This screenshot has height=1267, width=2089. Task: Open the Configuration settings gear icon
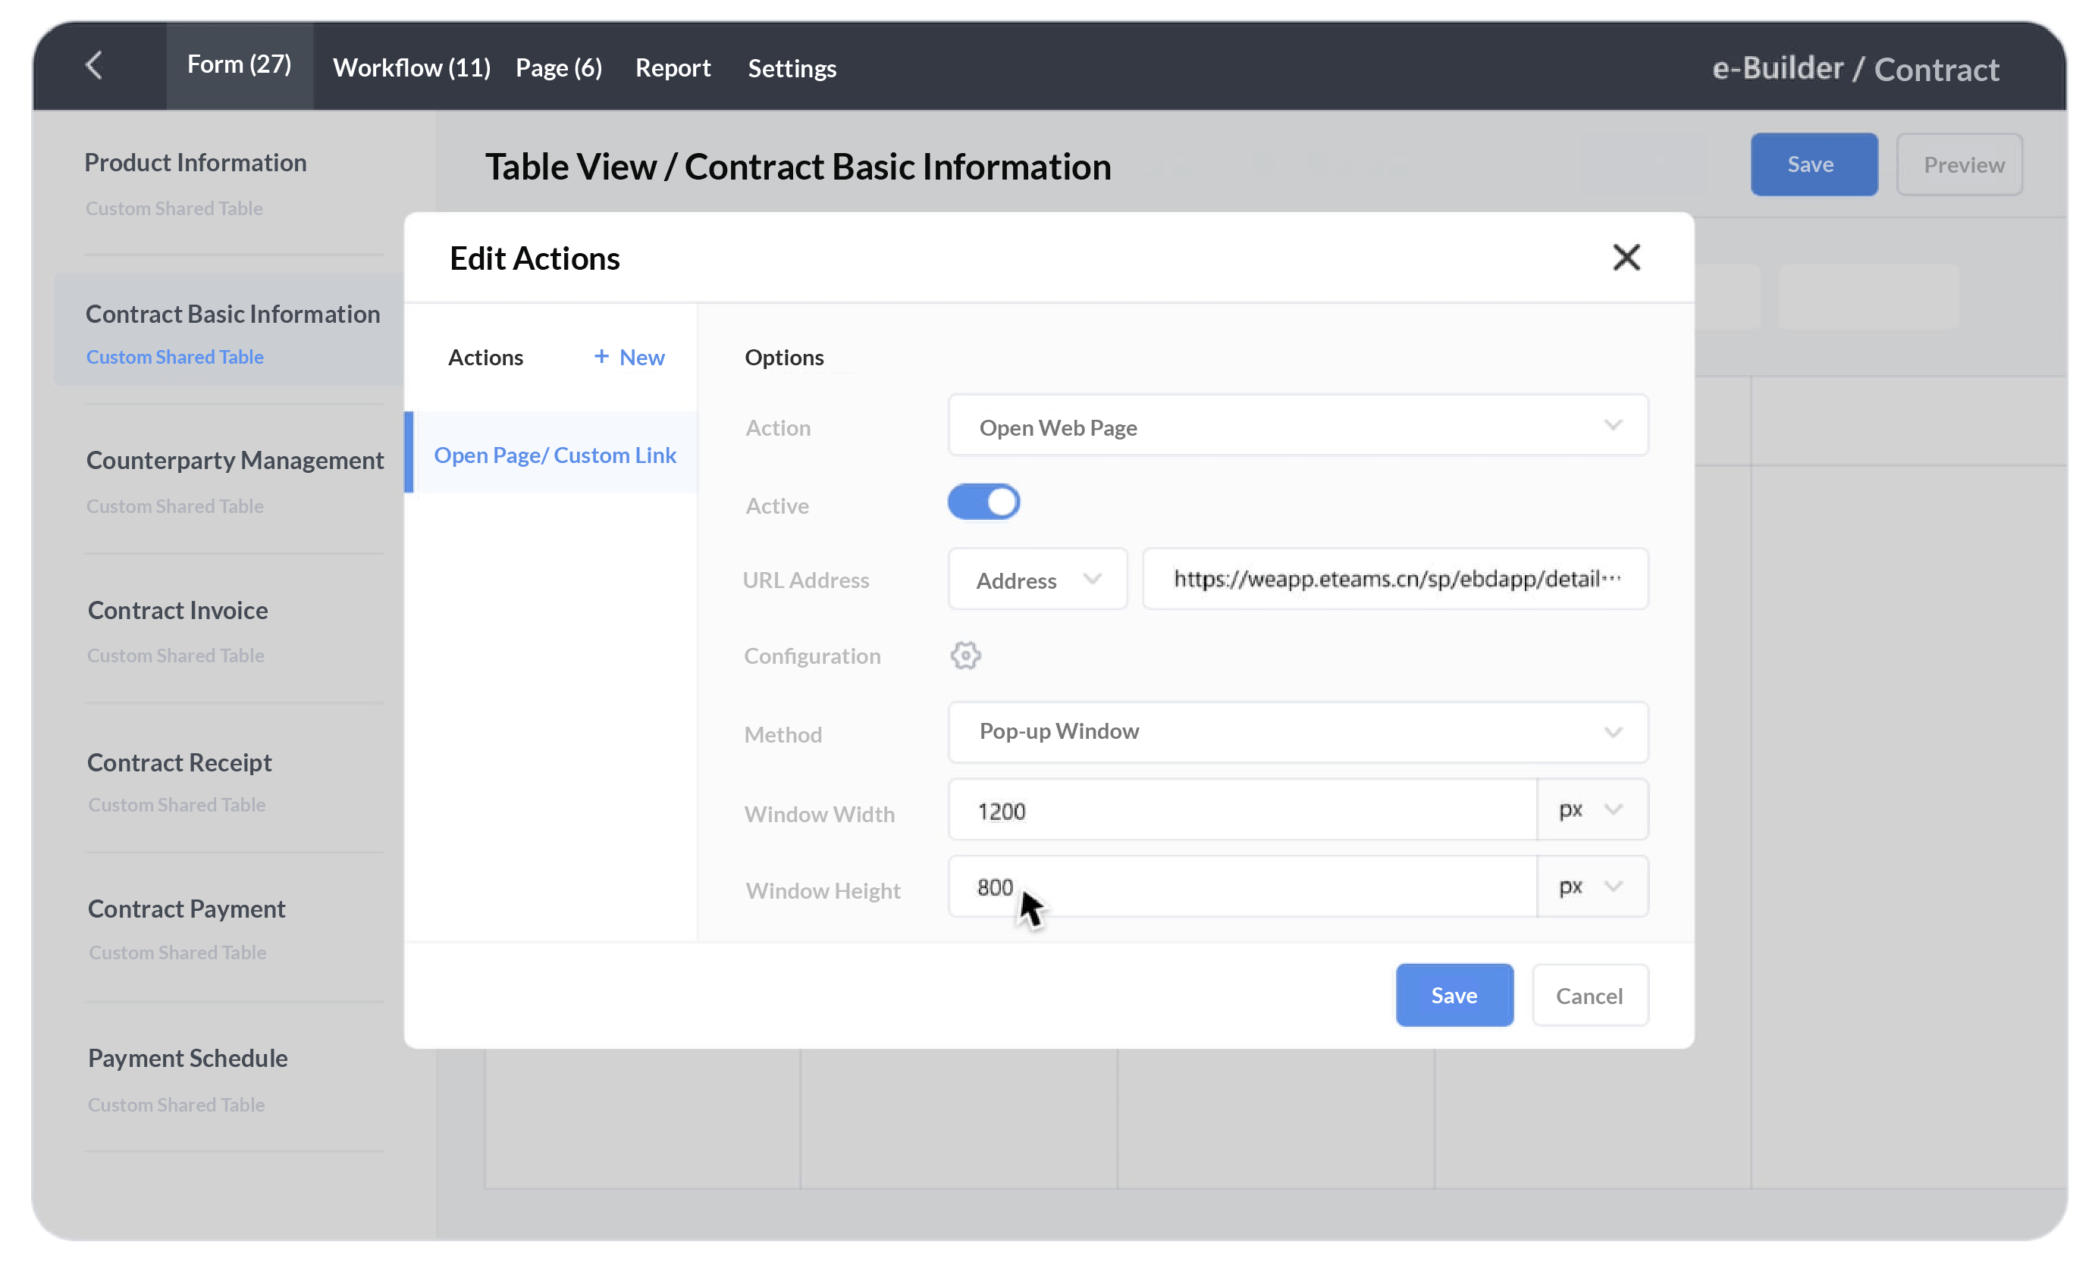click(x=966, y=655)
